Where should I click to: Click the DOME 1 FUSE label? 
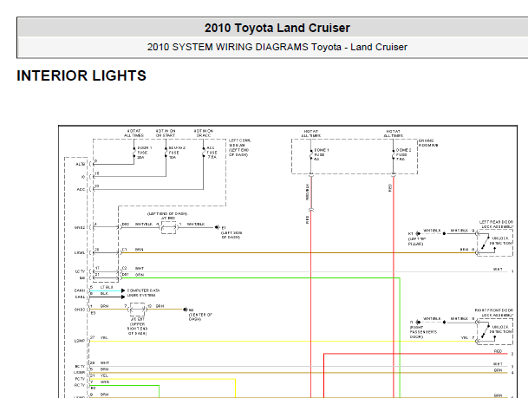tap(322, 154)
